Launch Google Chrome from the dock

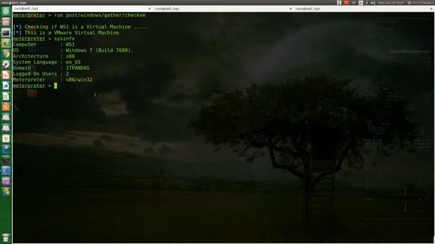(x=6, y=54)
